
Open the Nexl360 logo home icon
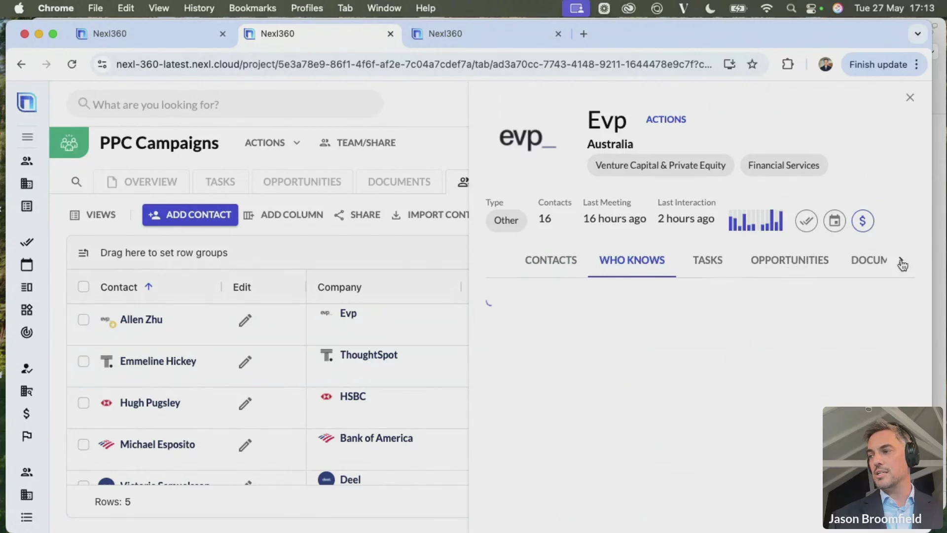27,102
